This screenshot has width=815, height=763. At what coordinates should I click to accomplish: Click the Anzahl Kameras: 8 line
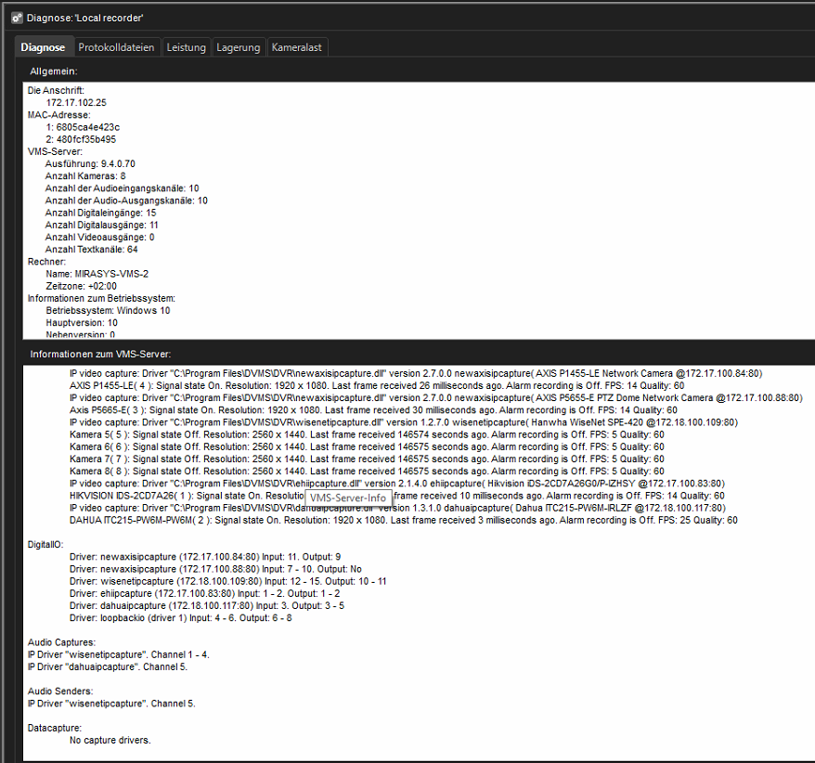[85, 175]
